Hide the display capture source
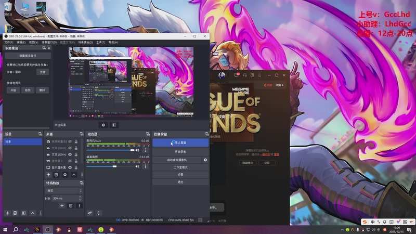The width and height of the screenshot is (416, 234). 70,167
